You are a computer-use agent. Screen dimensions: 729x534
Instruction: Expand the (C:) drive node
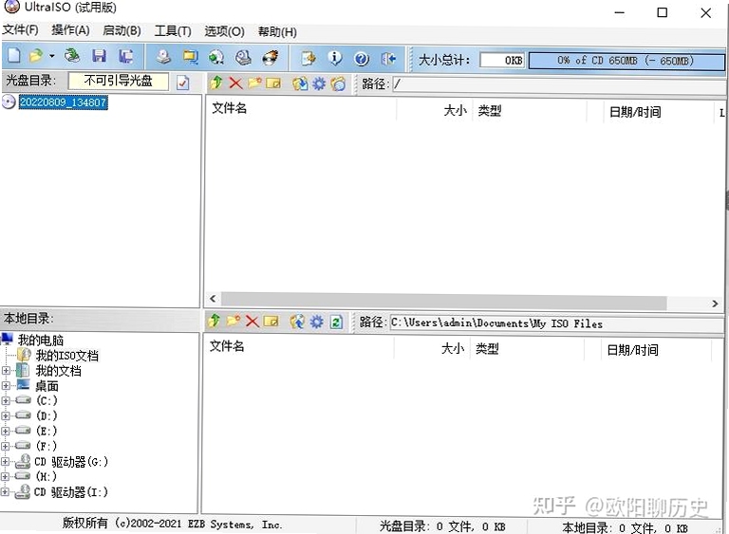pos(6,400)
